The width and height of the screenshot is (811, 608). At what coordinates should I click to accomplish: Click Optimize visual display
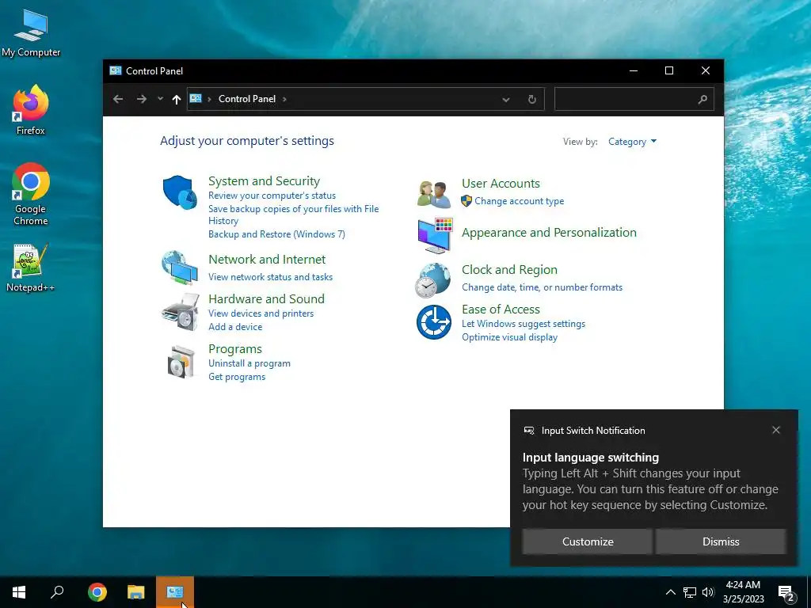click(509, 337)
